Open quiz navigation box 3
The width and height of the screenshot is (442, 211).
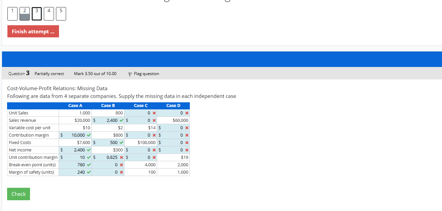[x=37, y=14]
